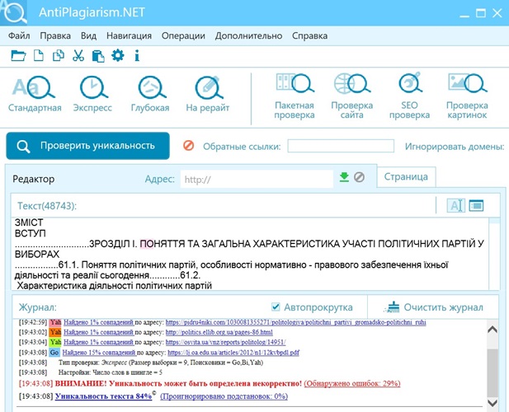Image resolution: width=509 pixels, height=412 pixels.
Task: Click green download arrow next to address field
Action: (344, 177)
